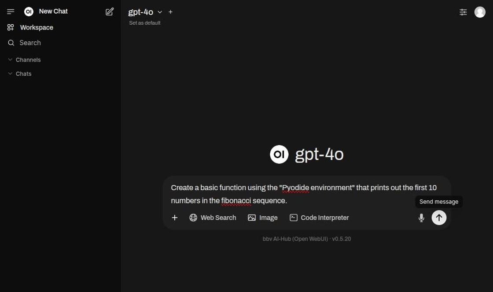Image resolution: width=493 pixels, height=292 pixels.
Task: Click the new chat pencil icon
Action: coord(110,11)
